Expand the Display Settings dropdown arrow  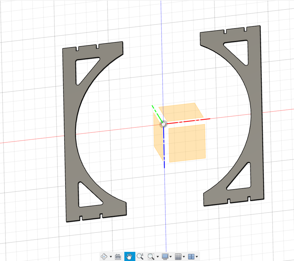click(x=170, y=257)
